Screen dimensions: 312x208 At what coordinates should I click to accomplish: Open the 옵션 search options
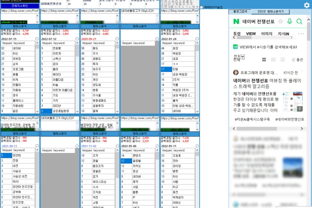coord(297,59)
